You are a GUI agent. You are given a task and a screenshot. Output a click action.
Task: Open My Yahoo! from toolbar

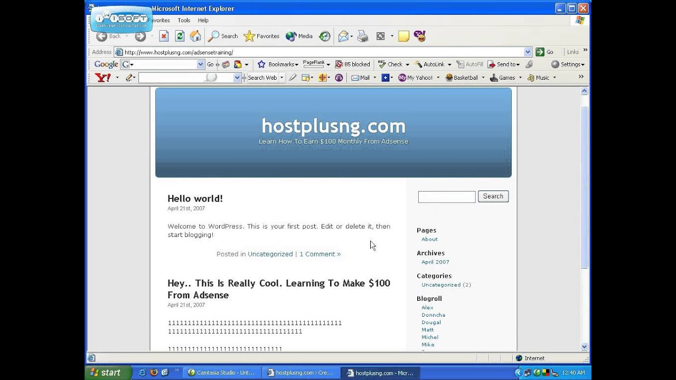[416, 78]
